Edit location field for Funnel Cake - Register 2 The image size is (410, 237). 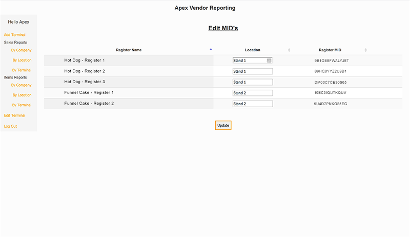(253, 104)
